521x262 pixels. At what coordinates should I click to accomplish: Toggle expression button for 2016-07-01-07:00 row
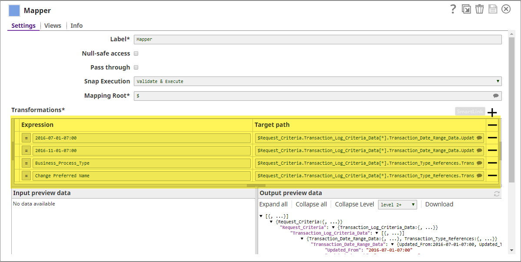pos(26,138)
